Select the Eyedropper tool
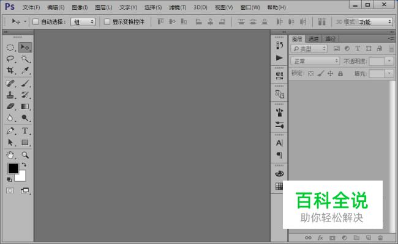Screen dimensions: 398x244 click(25, 70)
